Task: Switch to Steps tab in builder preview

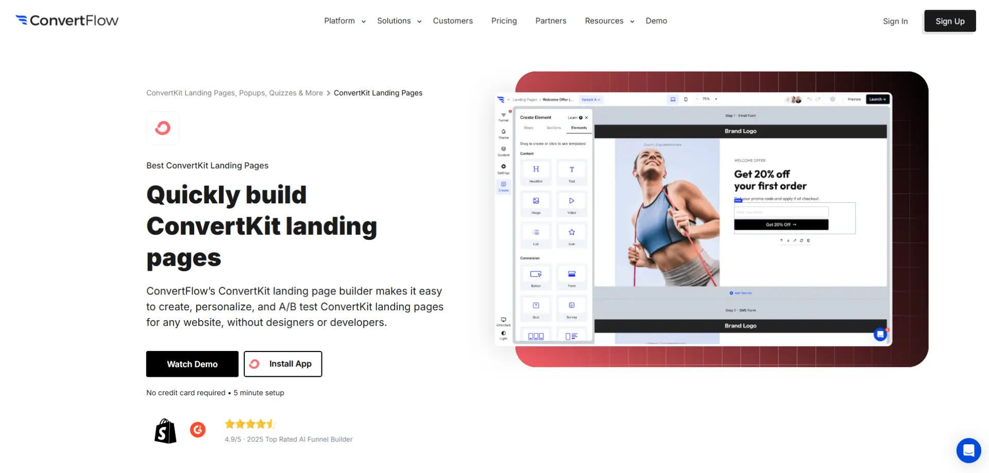Action: (x=528, y=128)
